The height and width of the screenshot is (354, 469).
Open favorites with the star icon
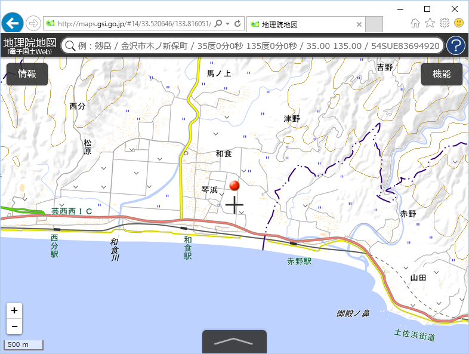pyautogui.click(x=430, y=23)
